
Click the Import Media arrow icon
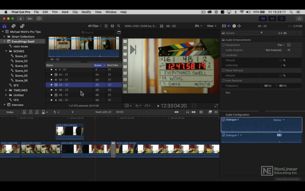pos(21,18)
